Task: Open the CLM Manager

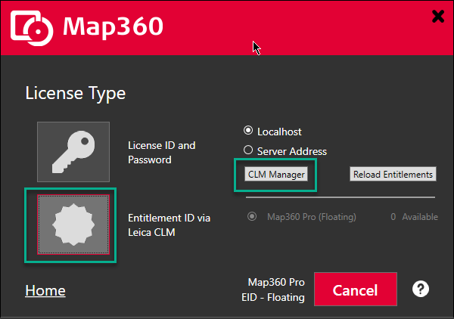Action: [276, 175]
